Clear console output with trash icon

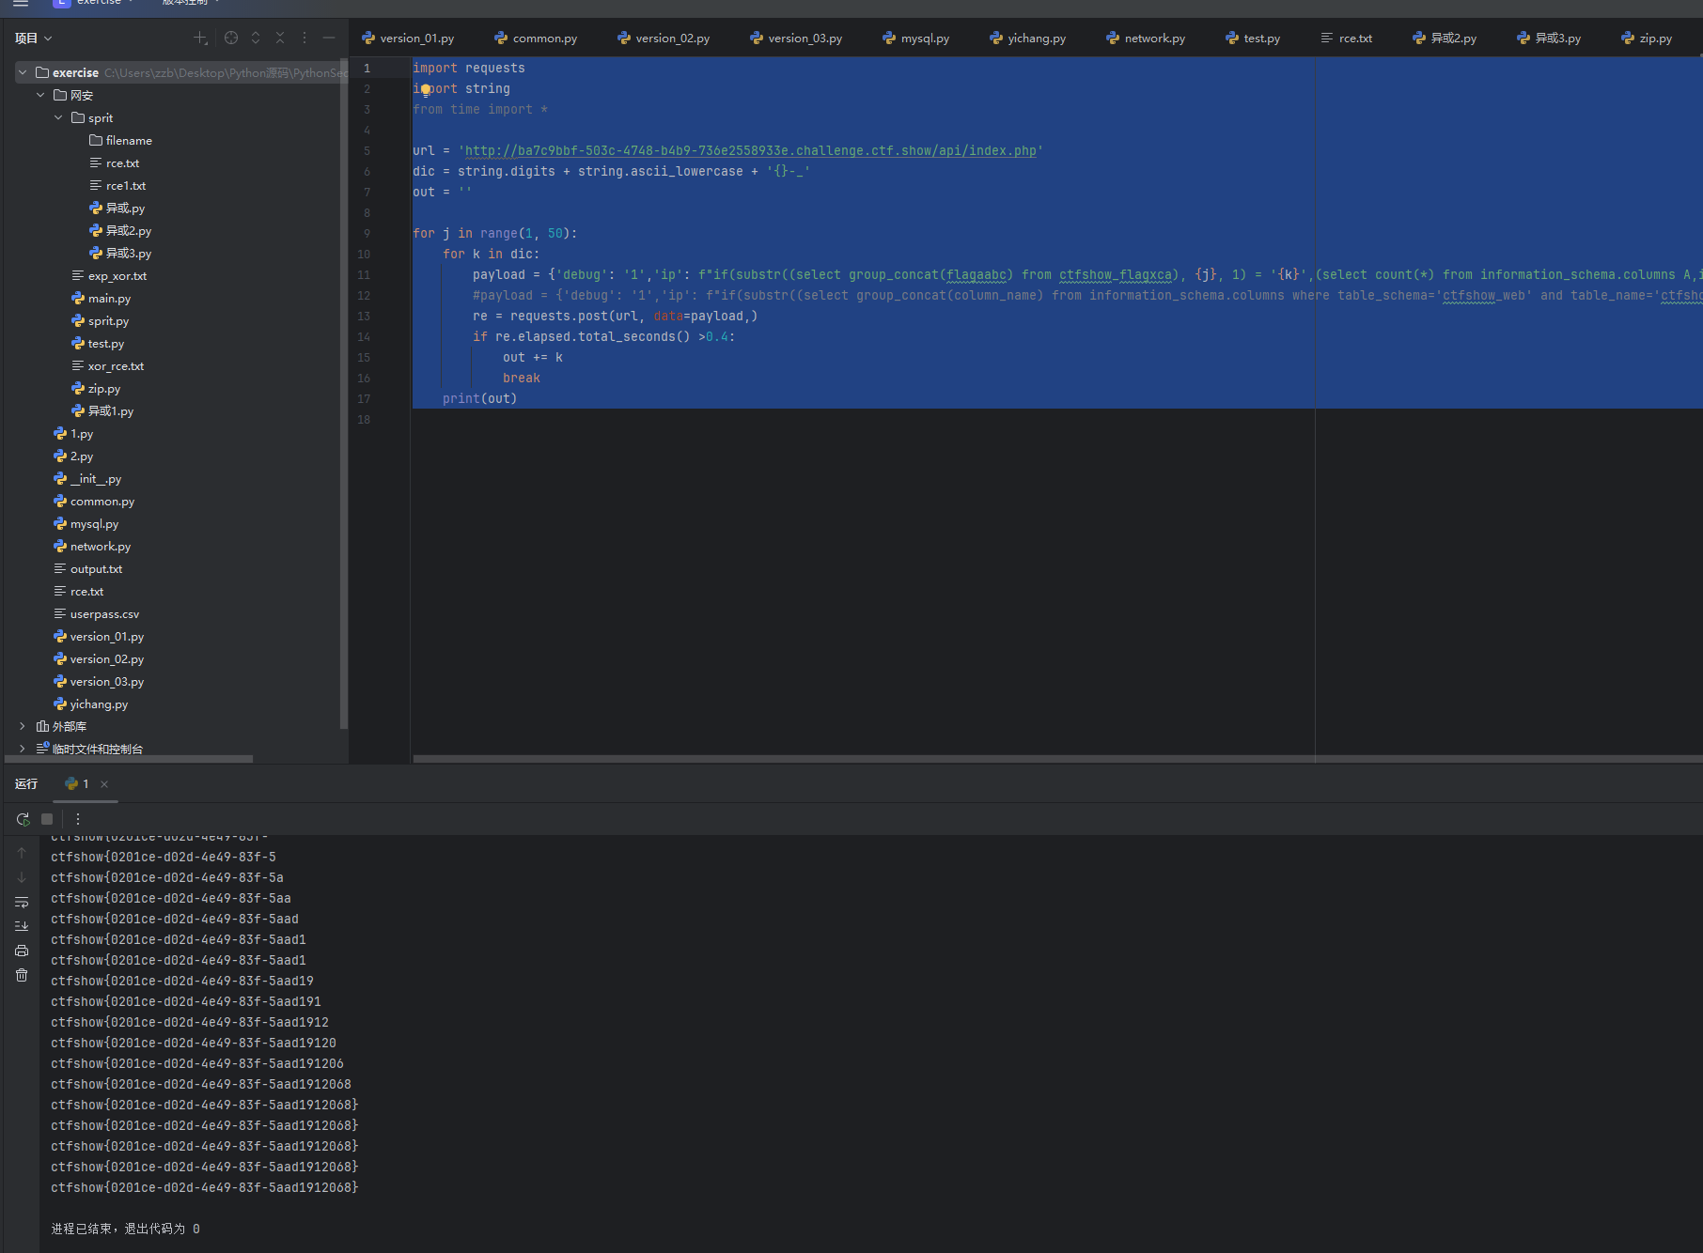tap(22, 975)
